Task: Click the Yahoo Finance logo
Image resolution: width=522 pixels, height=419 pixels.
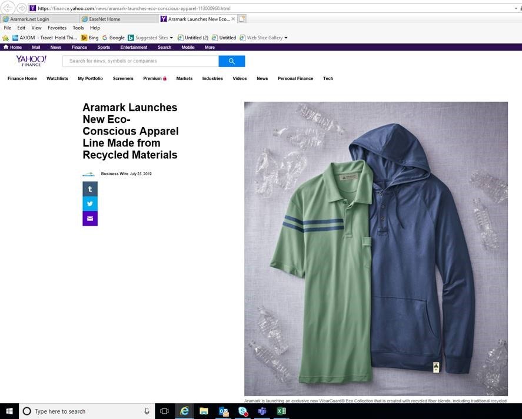Action: click(30, 60)
